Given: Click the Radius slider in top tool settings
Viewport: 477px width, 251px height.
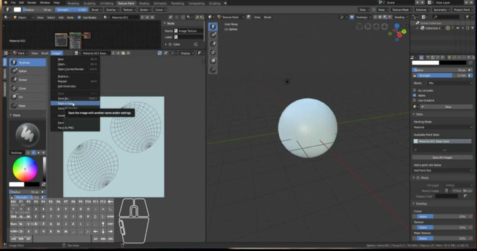Looking at the screenshot, I should (38, 10).
